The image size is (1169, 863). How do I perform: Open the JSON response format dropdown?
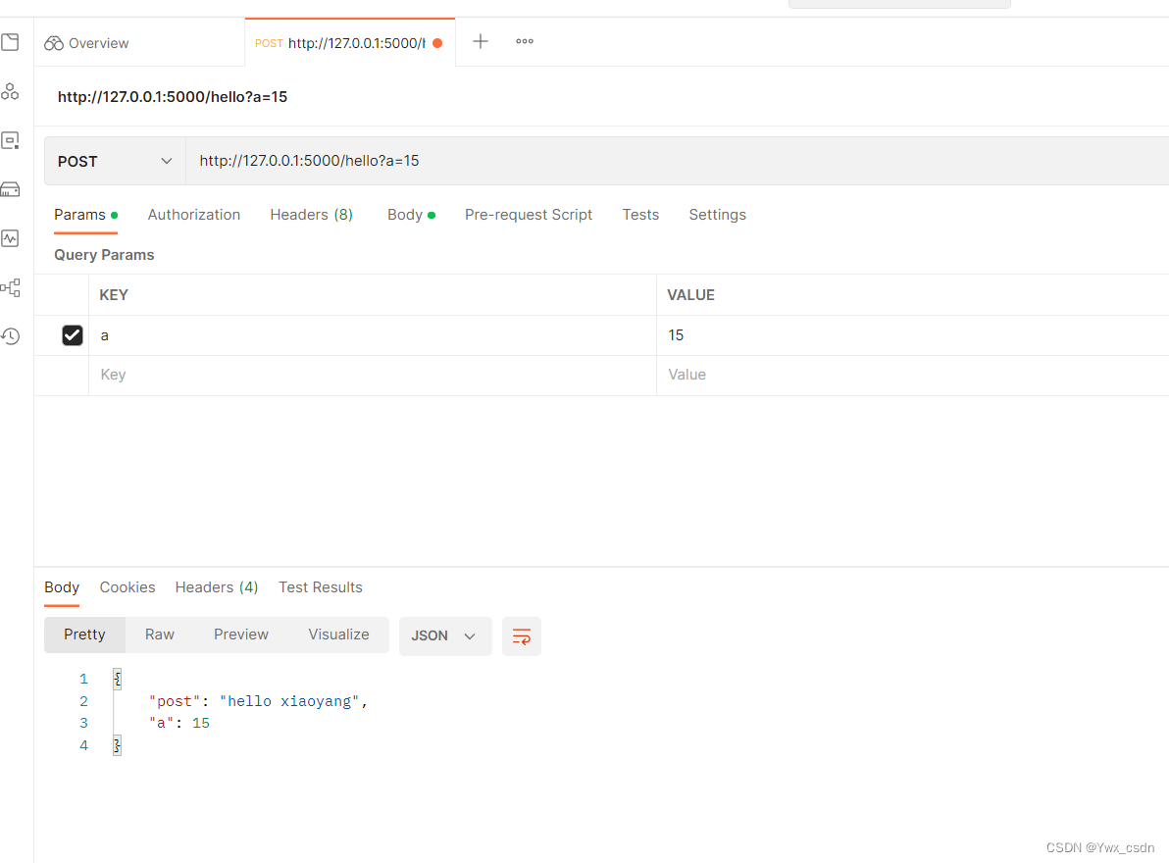[444, 635]
